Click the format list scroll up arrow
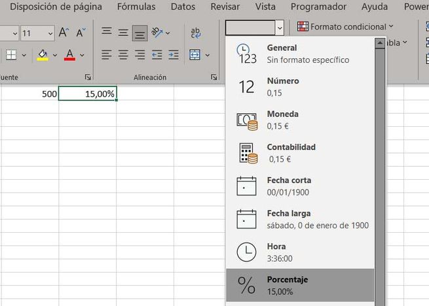The image size is (429, 306). tap(380, 43)
